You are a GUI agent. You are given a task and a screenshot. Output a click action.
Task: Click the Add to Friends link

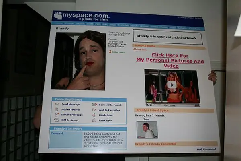[x=71, y=109]
